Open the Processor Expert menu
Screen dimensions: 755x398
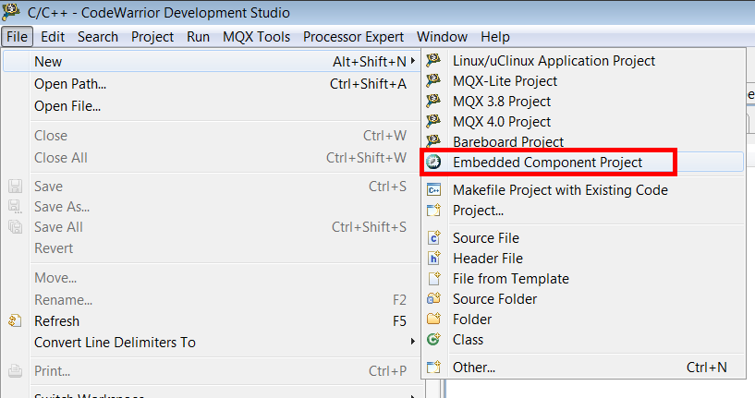coord(353,37)
